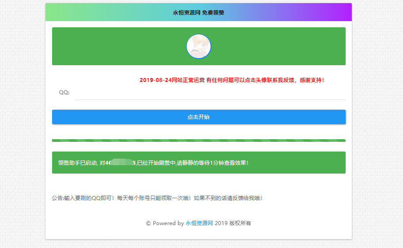Focus the QQ number input field

[211, 93]
